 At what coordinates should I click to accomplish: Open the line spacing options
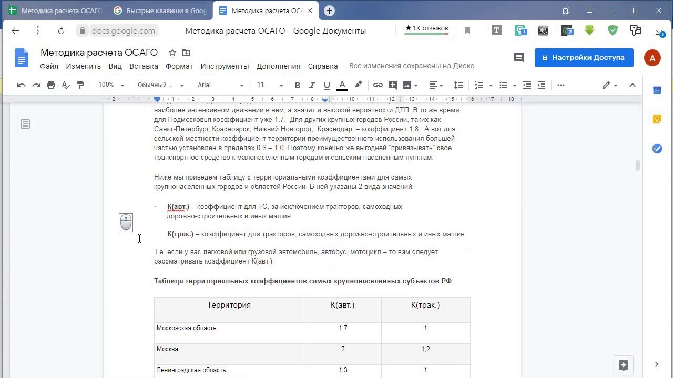click(458, 85)
